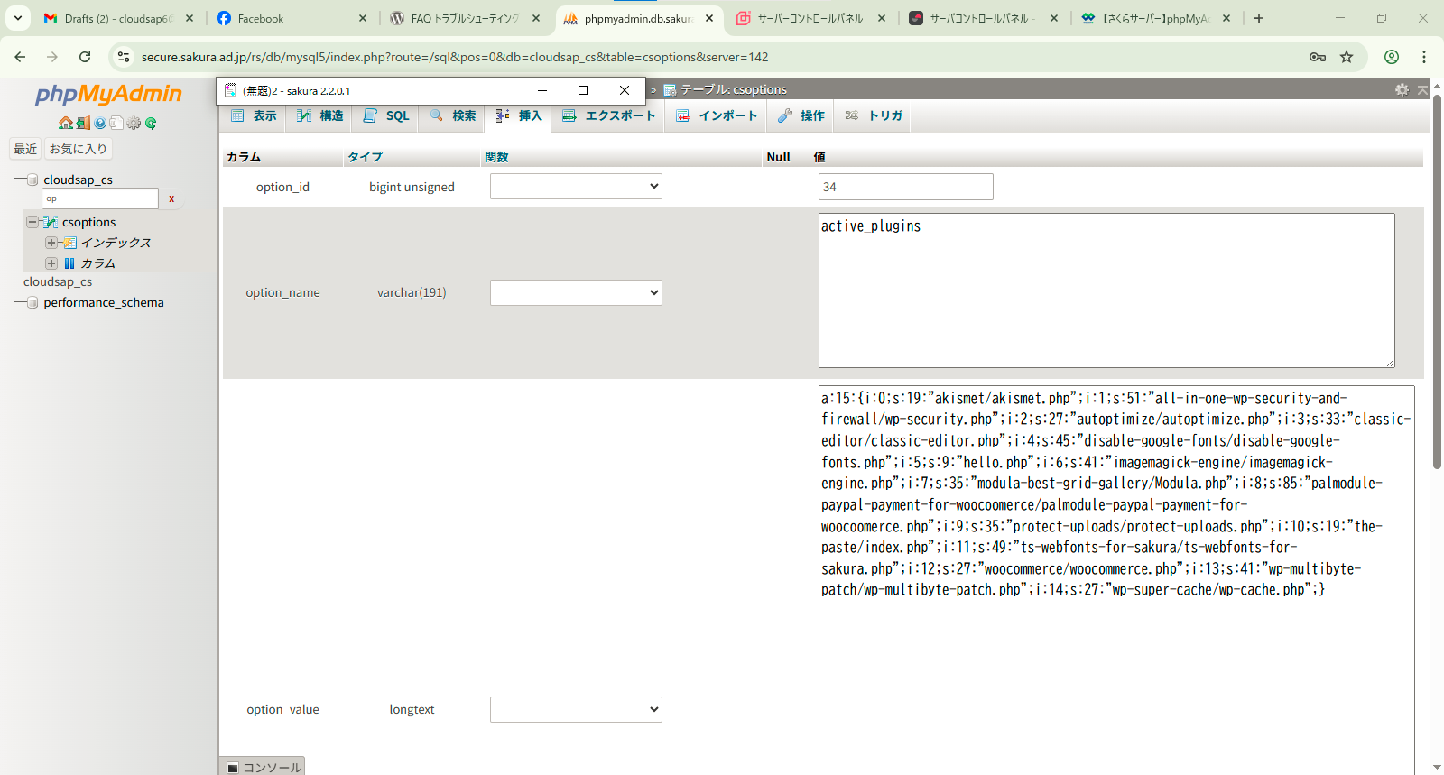Image resolution: width=1444 pixels, height=775 pixels.
Task: Open the テーブル: csoptions breadcrumb link
Action: coord(733,89)
